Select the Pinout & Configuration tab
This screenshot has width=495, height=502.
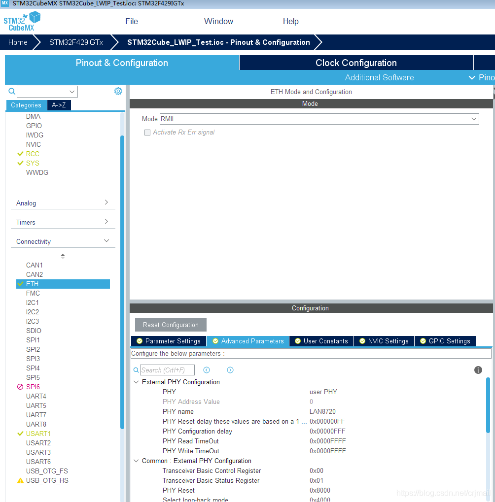tap(122, 63)
